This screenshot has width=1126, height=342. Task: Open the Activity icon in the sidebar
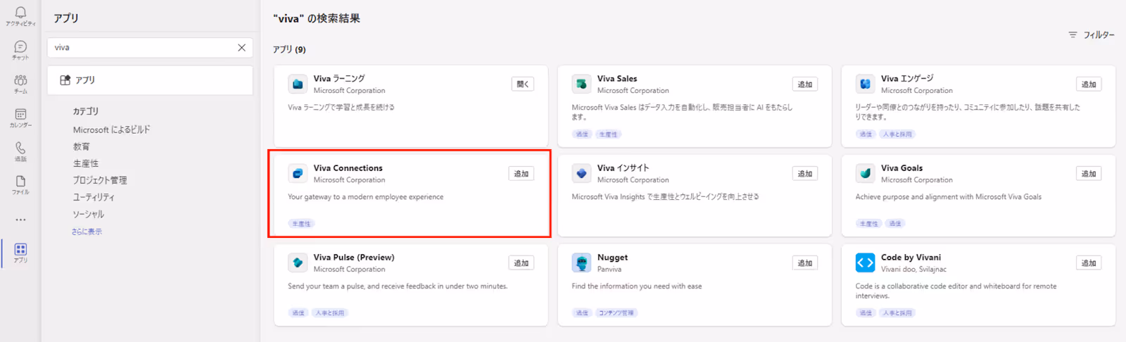(20, 13)
